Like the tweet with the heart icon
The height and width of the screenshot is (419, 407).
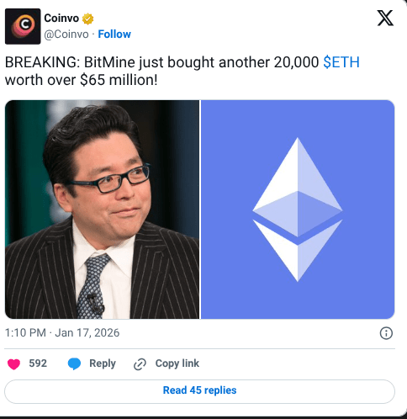coord(13,364)
